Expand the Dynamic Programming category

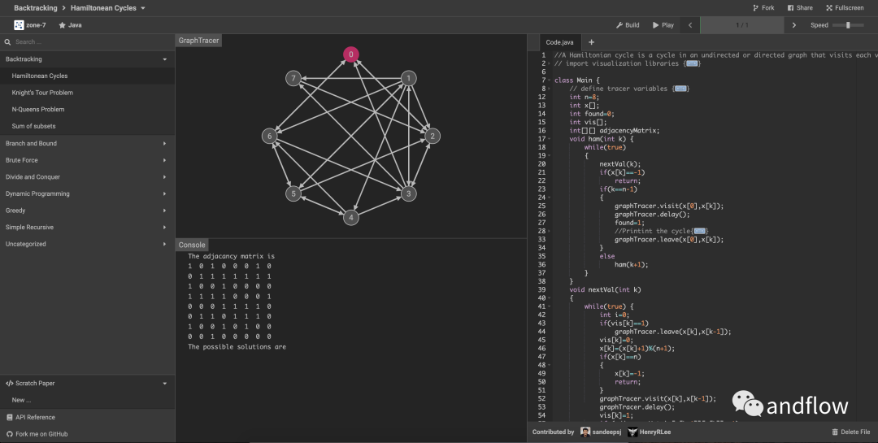point(87,194)
